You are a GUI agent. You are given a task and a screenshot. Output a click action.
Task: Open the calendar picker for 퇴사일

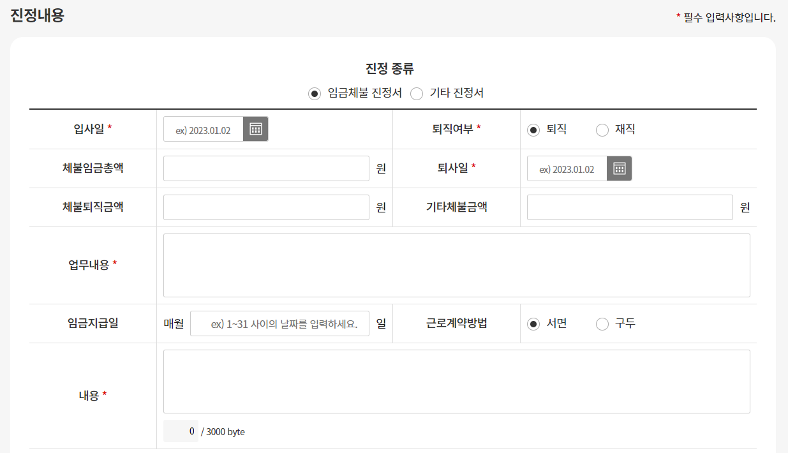coord(619,168)
